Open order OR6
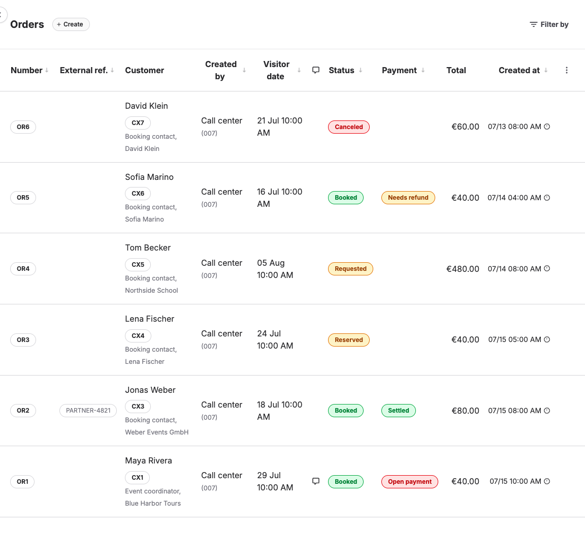The height and width of the screenshot is (559, 585). (x=23, y=127)
